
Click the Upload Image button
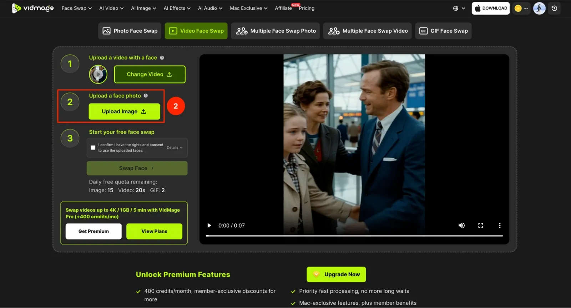[124, 111]
